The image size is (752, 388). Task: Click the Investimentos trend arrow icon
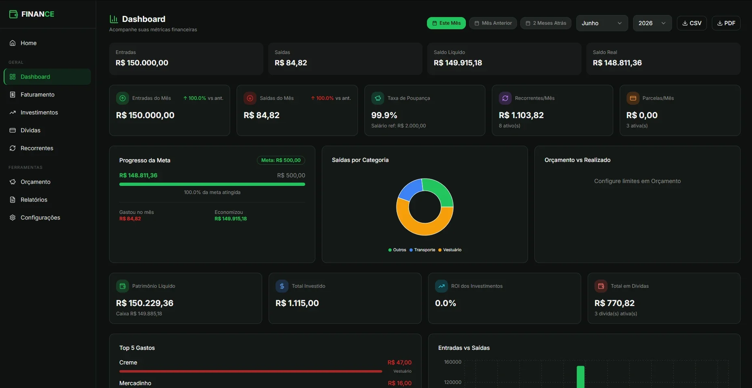[x=13, y=112]
